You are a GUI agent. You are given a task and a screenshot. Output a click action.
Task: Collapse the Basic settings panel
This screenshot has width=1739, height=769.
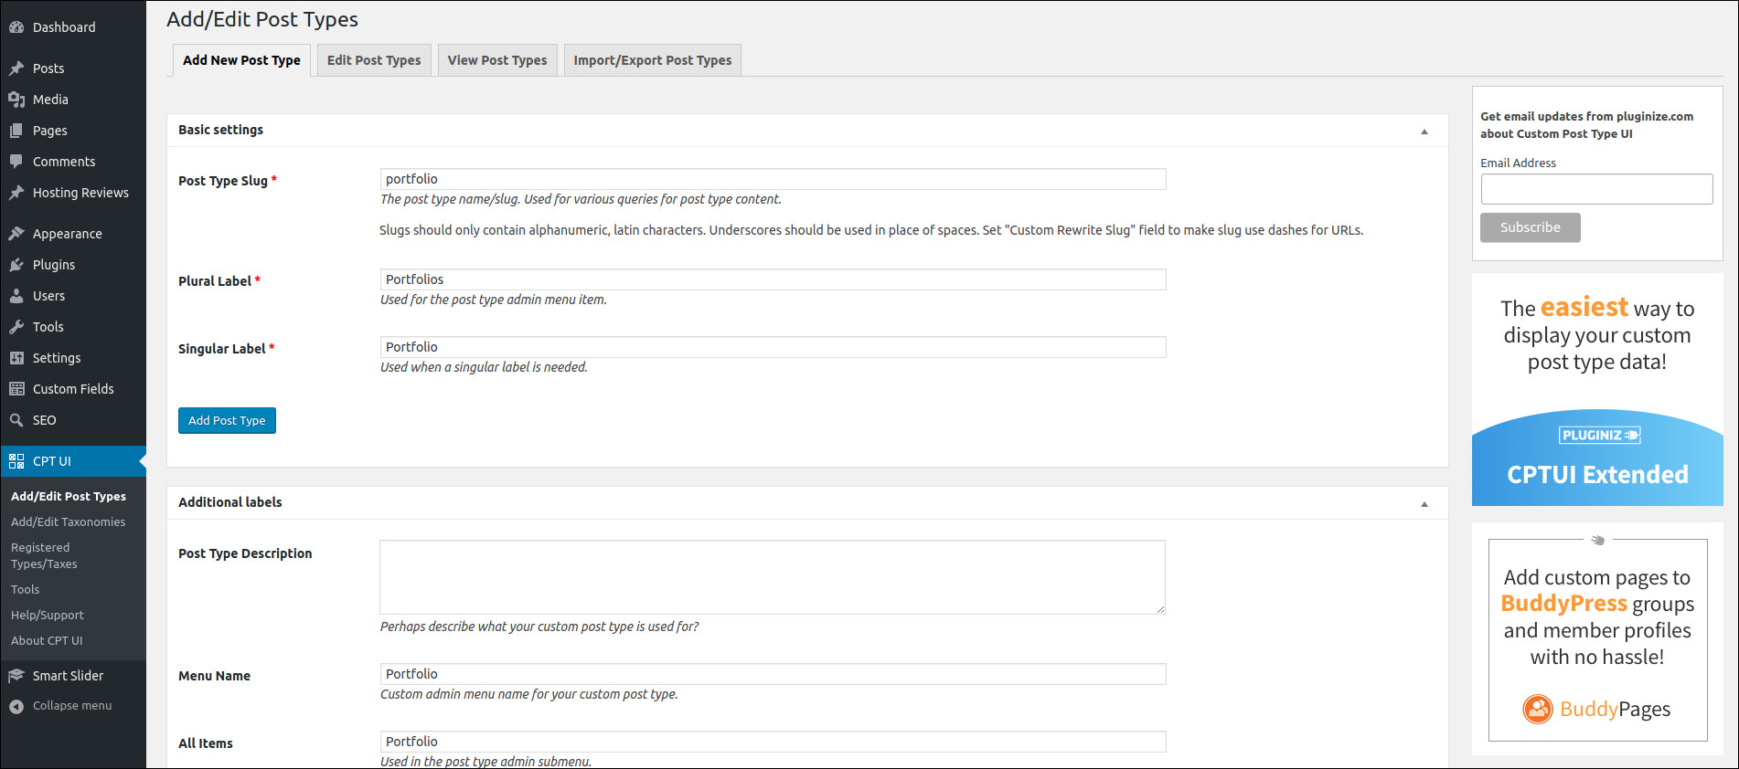pyautogui.click(x=1424, y=132)
